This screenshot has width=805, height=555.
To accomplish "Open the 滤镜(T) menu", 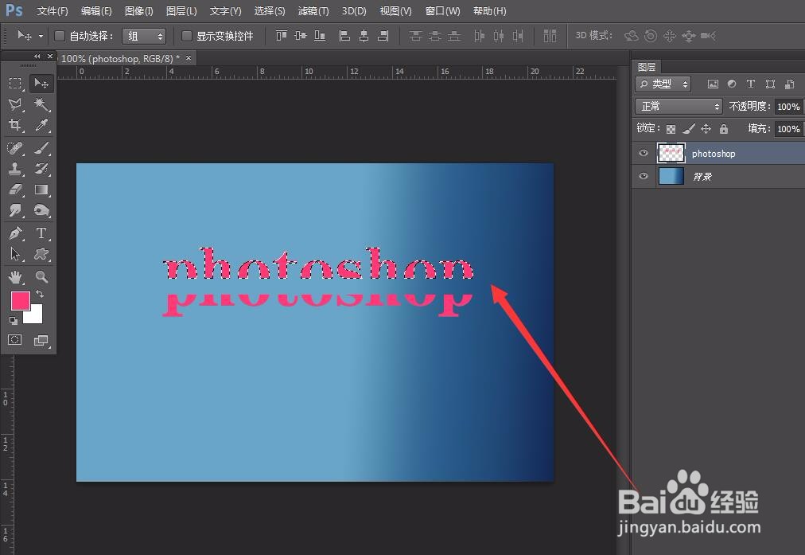I will [x=313, y=11].
